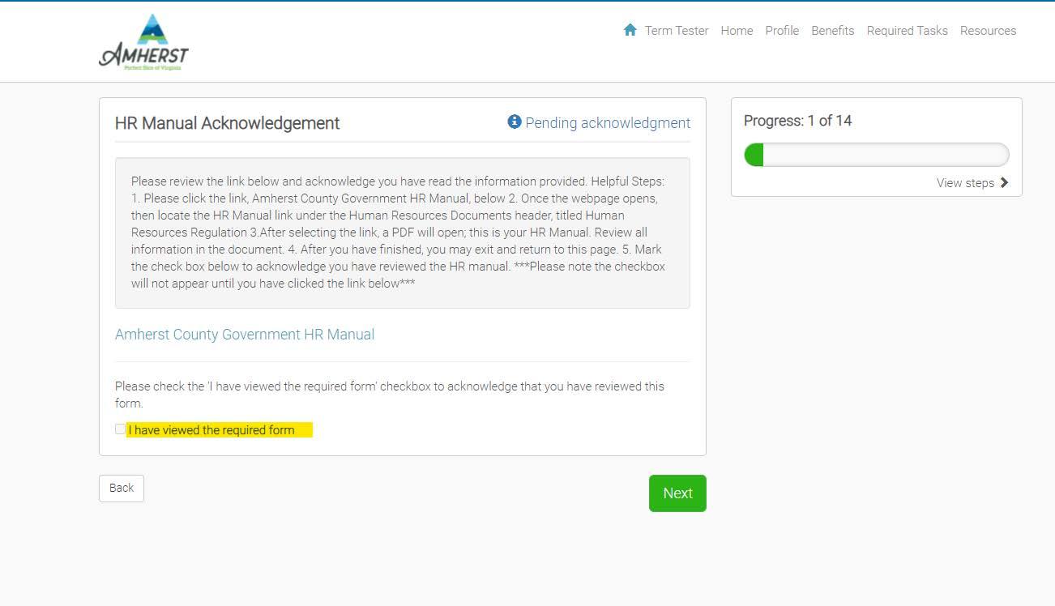Click the 'Please check the' acknowledgment prompt text
The image size is (1055, 606).
[390, 395]
